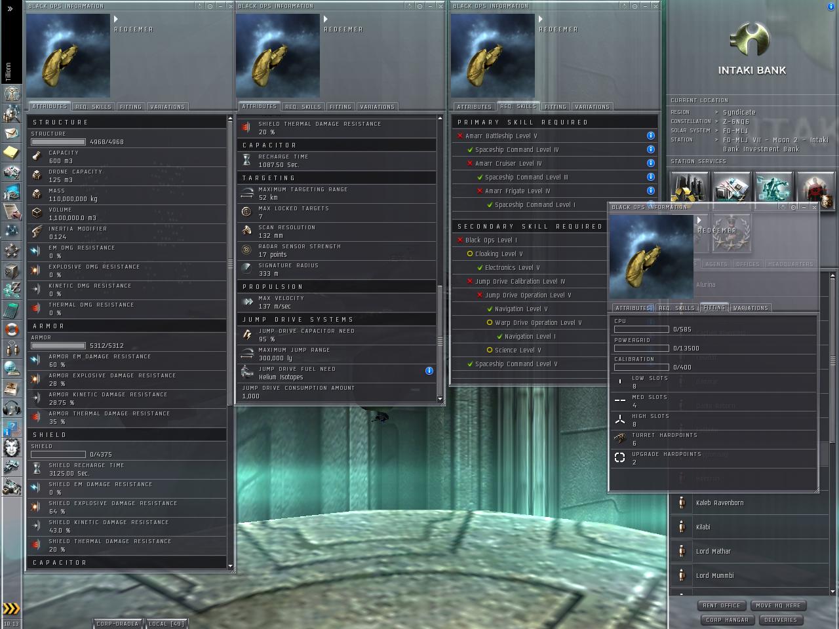Screen dimensions: 839x629
Task: Click the agent icon beside Kaleb Ravenborn
Action: [682, 503]
